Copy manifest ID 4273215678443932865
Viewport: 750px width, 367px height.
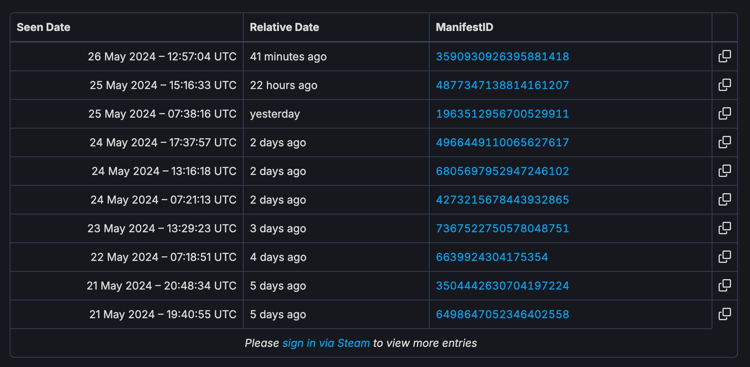click(724, 199)
